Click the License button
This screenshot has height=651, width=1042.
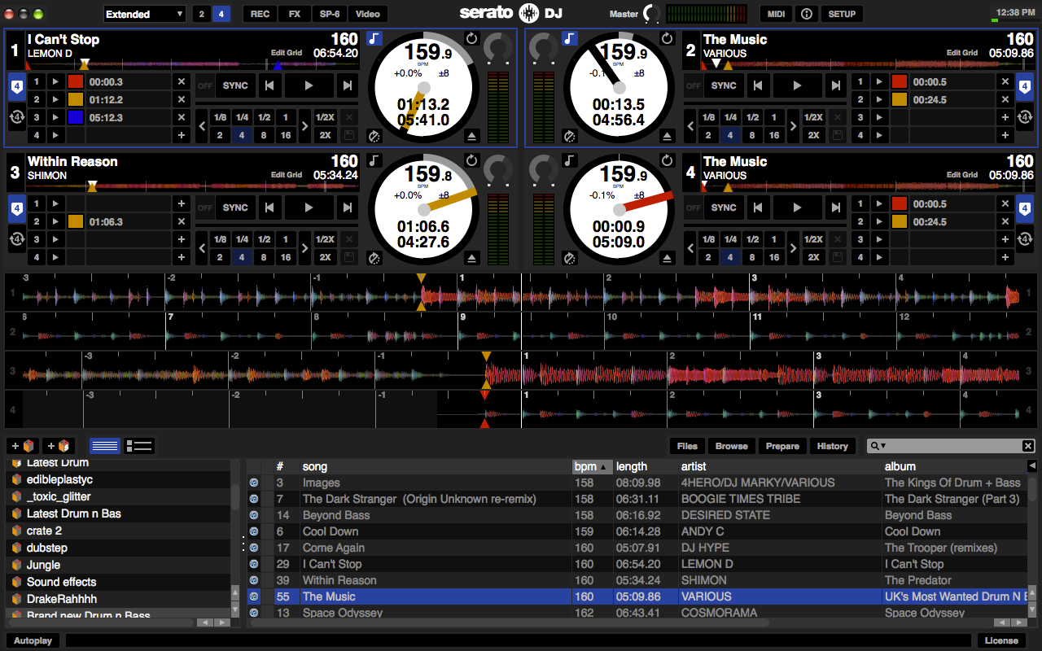1001,640
